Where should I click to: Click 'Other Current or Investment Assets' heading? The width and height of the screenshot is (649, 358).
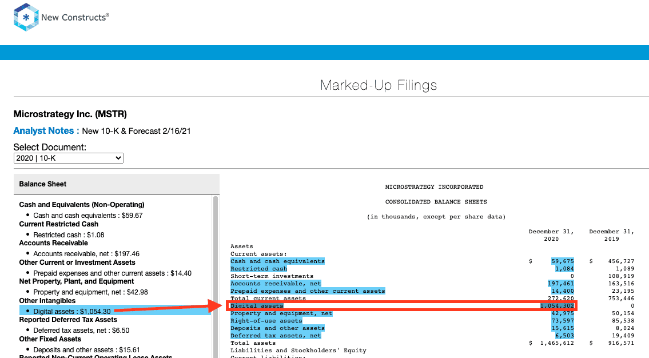(x=77, y=262)
